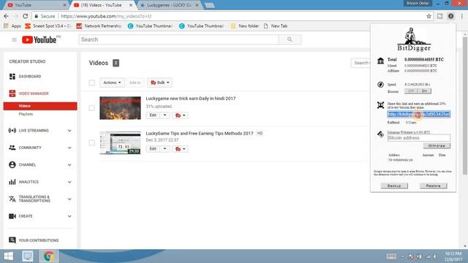Click the BitDigger extension toolbar icon
This screenshot has height=263, width=468.
[x=450, y=16]
